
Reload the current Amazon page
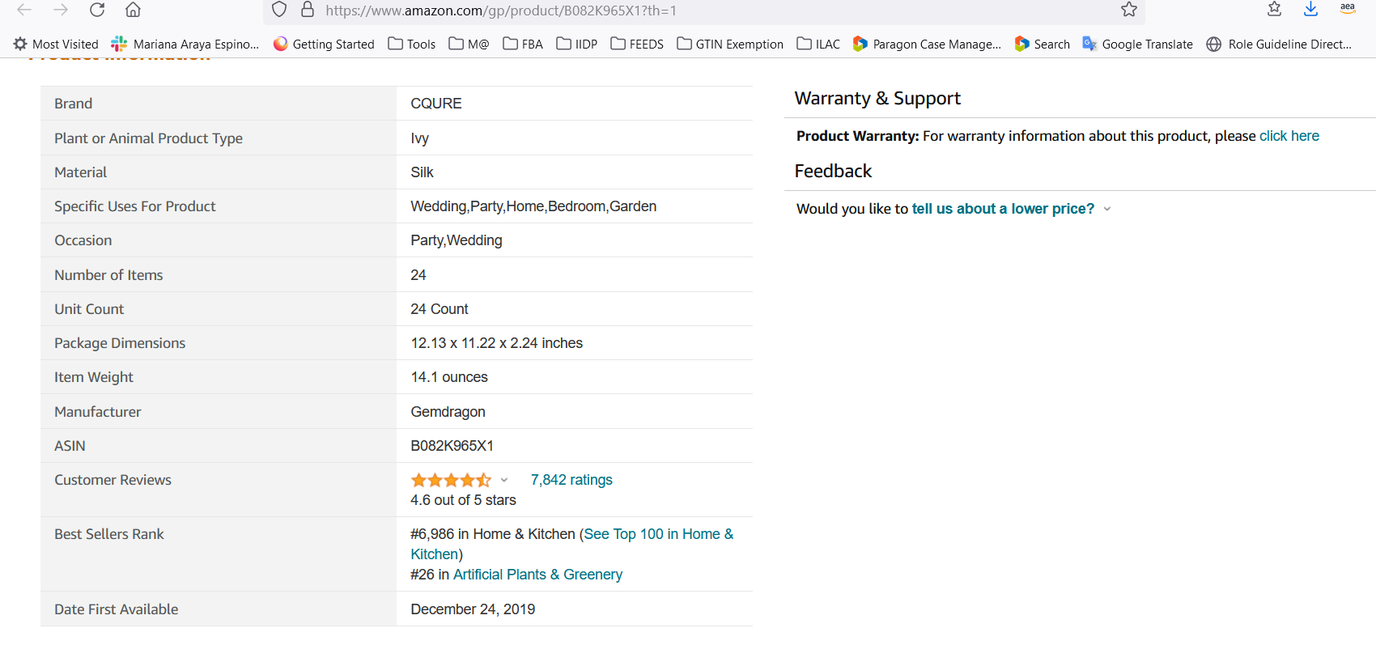pyautogui.click(x=97, y=10)
